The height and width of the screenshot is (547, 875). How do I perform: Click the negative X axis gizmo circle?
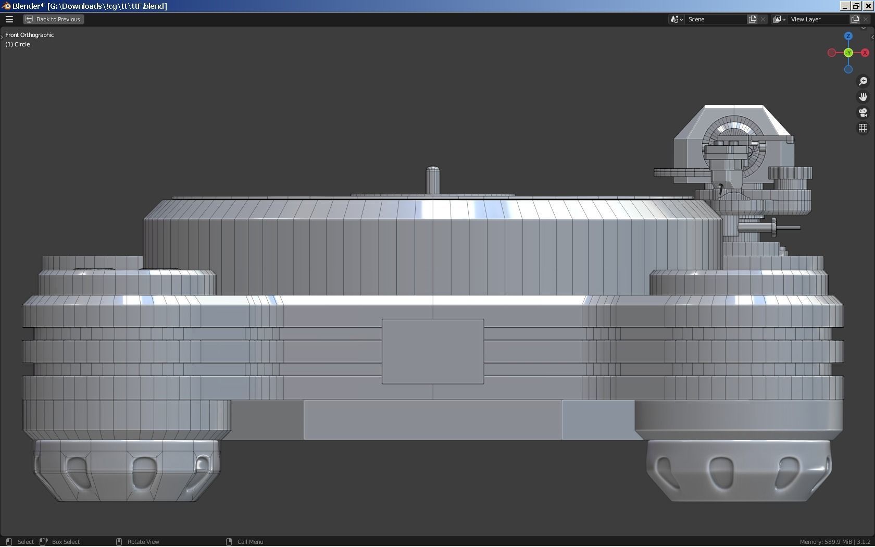coord(832,53)
